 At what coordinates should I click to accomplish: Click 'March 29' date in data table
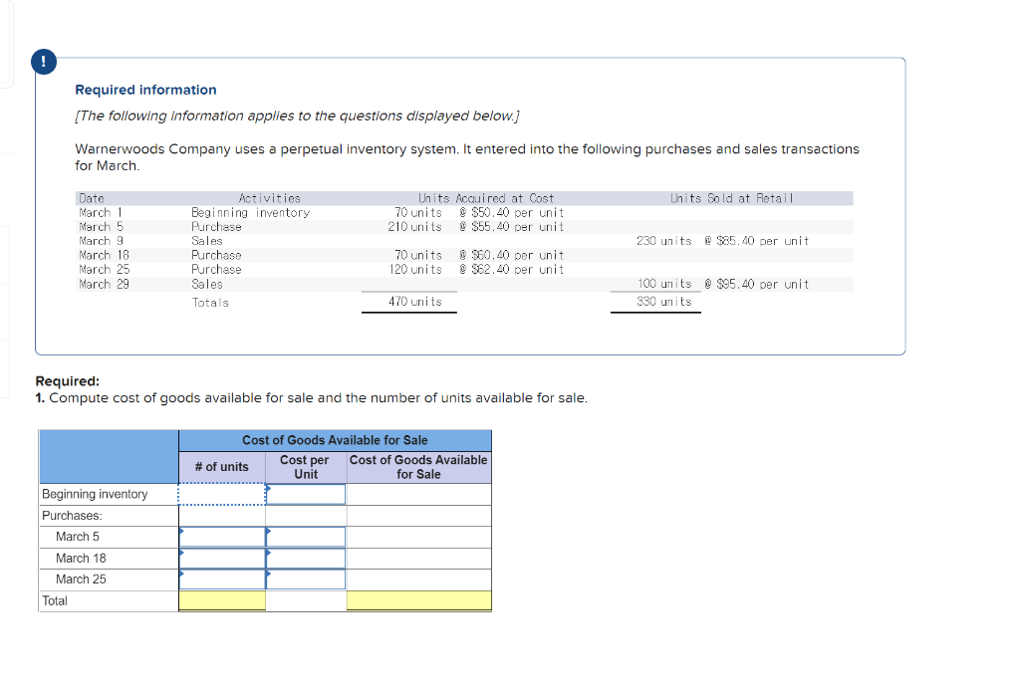click(104, 284)
